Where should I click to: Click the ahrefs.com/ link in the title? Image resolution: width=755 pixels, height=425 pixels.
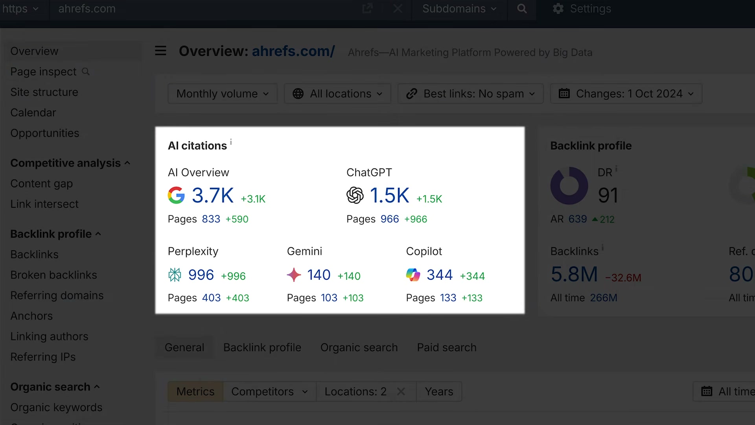point(293,51)
